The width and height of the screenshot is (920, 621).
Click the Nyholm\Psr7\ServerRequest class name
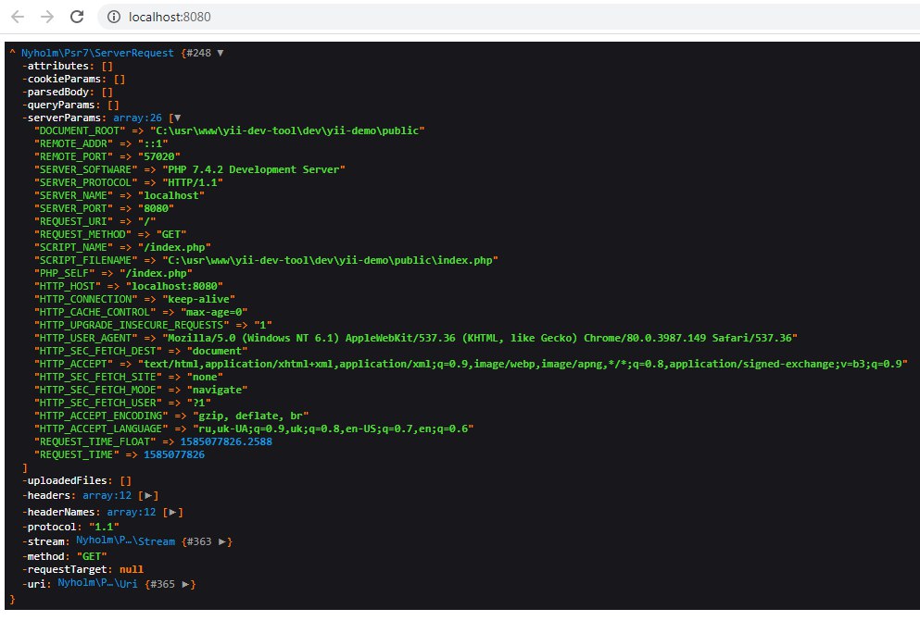click(97, 53)
